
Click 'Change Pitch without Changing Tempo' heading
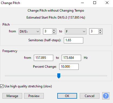[56, 11]
